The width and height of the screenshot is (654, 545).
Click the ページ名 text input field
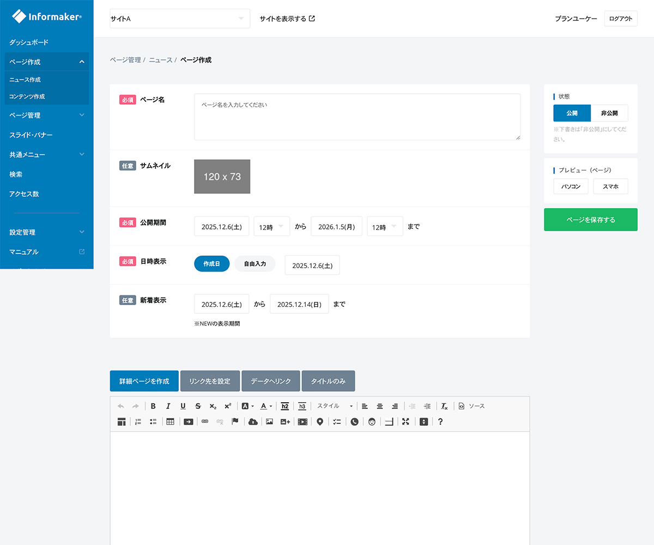[357, 117]
